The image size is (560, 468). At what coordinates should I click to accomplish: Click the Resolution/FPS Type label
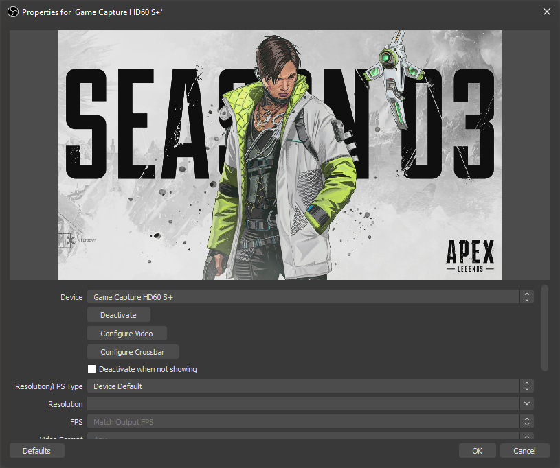(x=49, y=386)
